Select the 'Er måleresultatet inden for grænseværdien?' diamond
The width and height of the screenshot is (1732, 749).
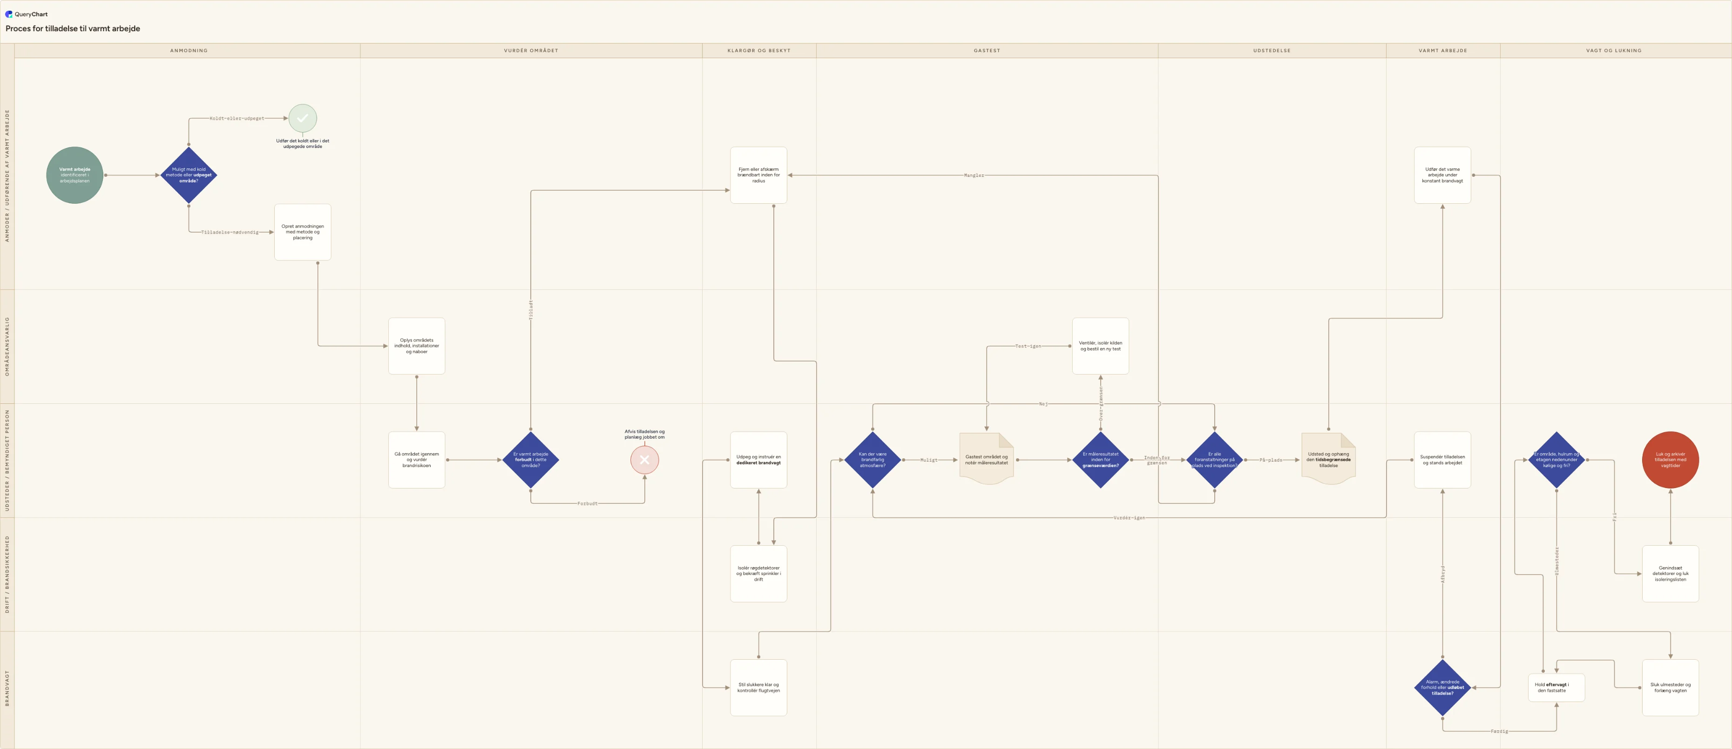1101,460
